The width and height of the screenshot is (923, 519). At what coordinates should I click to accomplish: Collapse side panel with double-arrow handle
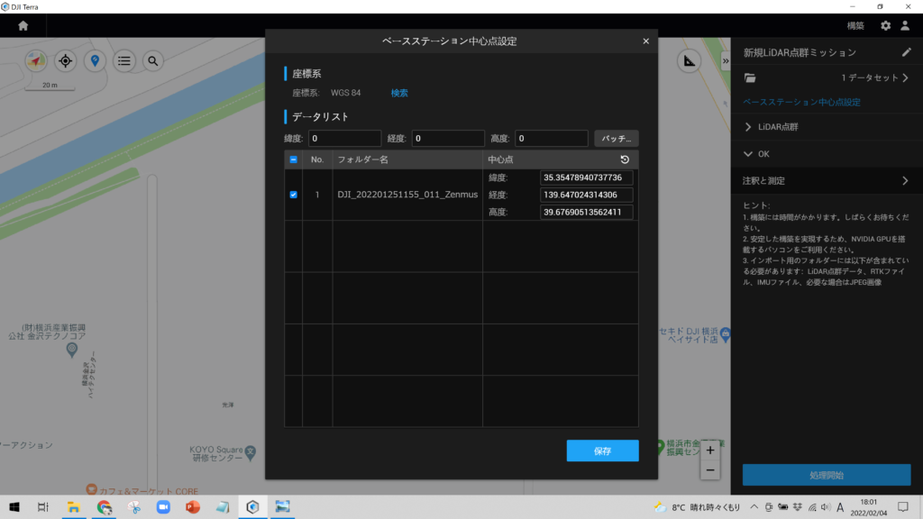click(726, 61)
